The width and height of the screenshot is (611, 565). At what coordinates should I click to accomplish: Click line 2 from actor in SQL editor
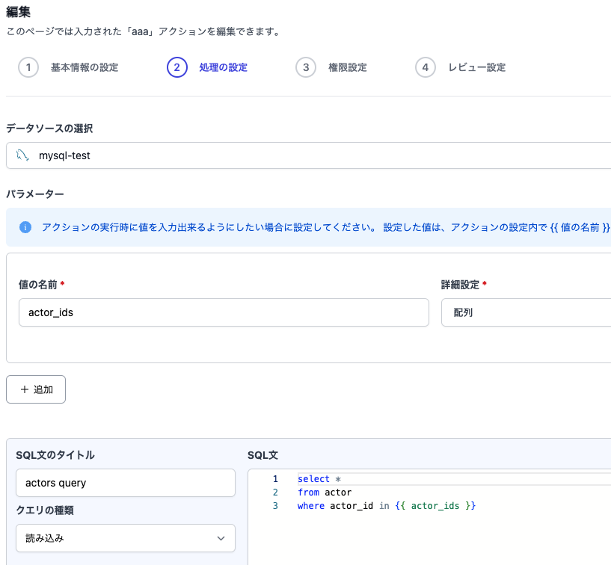325,493
